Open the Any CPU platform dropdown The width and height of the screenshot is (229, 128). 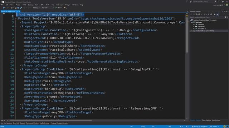(x=48, y=8)
